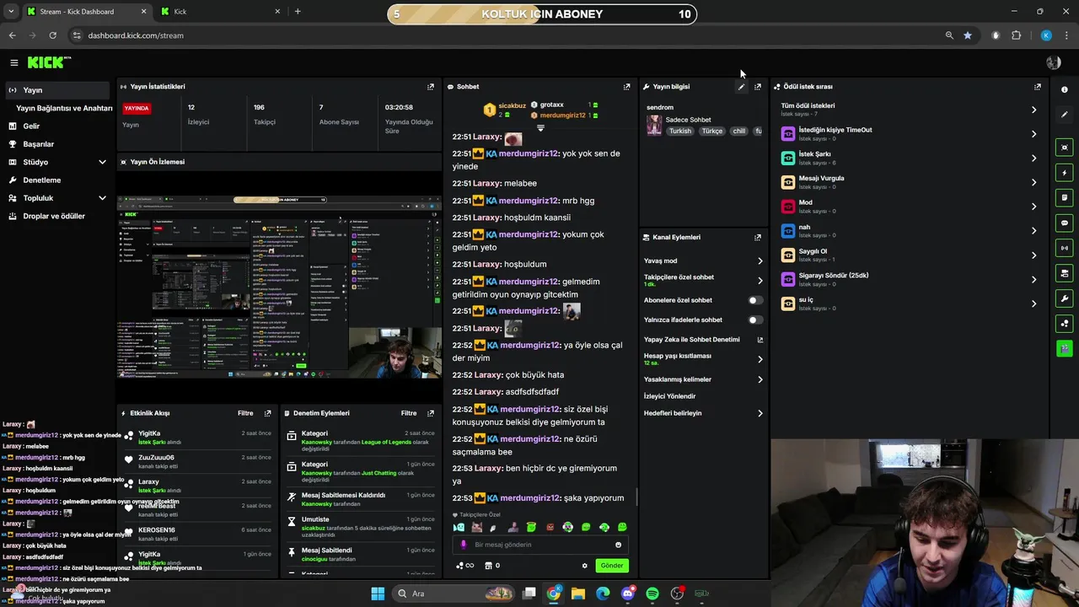Pop out the Denetim Eylemleri panel
1079x607 pixels.
coord(431,413)
